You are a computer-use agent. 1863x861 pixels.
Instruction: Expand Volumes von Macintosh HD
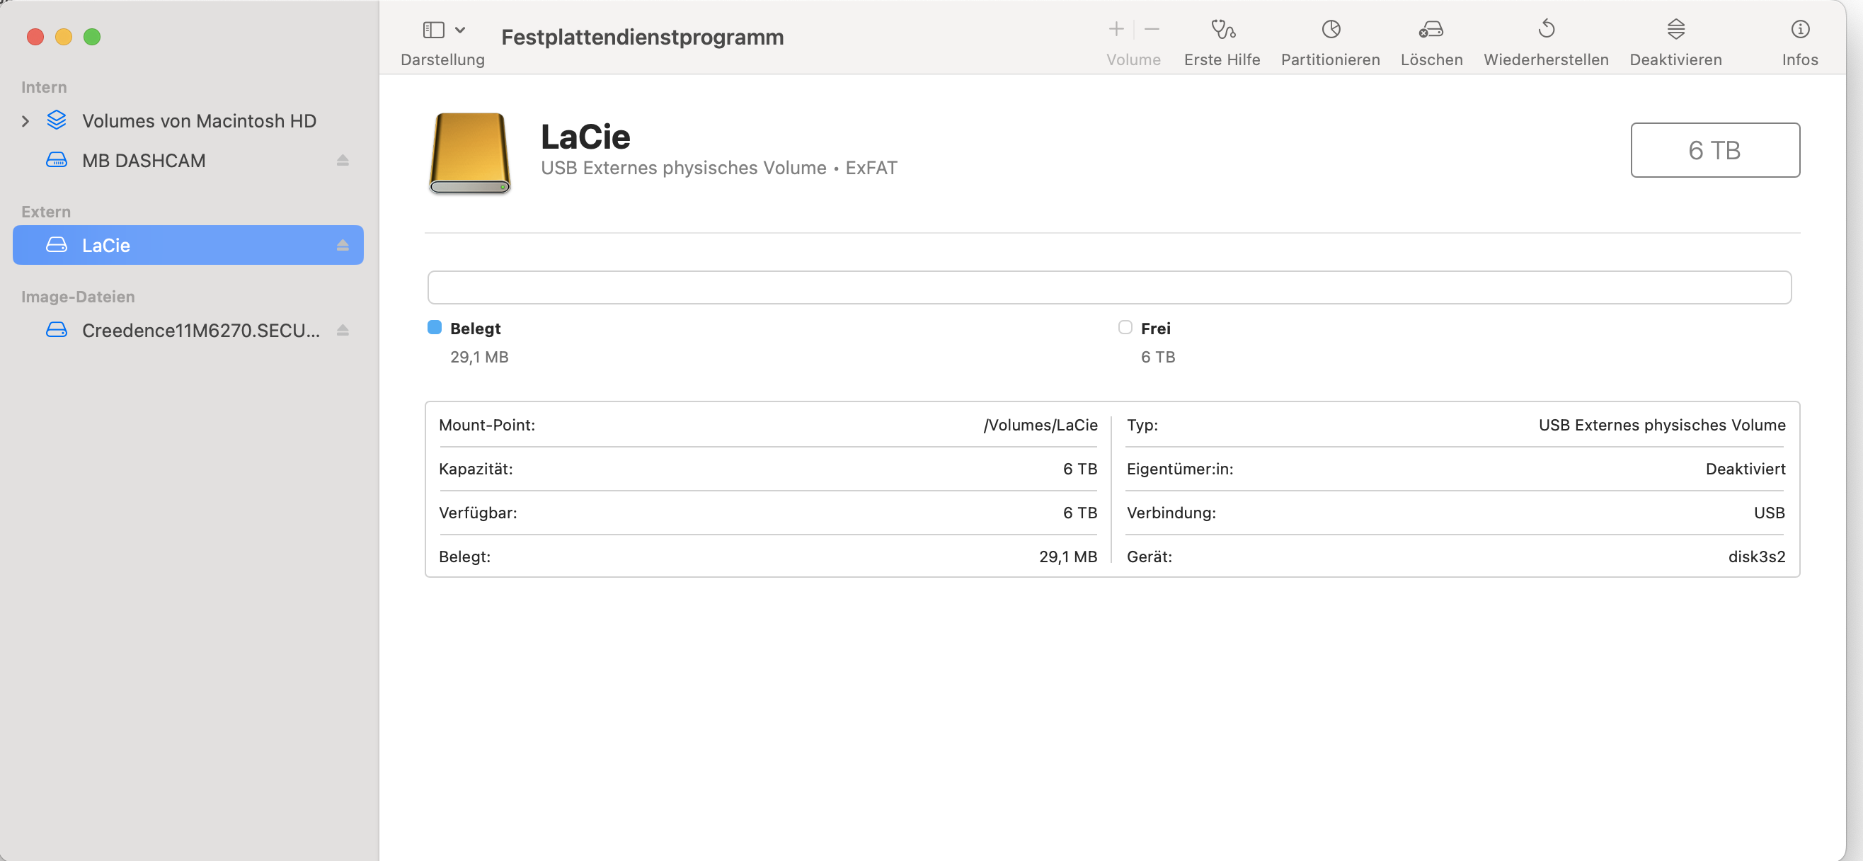[x=25, y=121]
